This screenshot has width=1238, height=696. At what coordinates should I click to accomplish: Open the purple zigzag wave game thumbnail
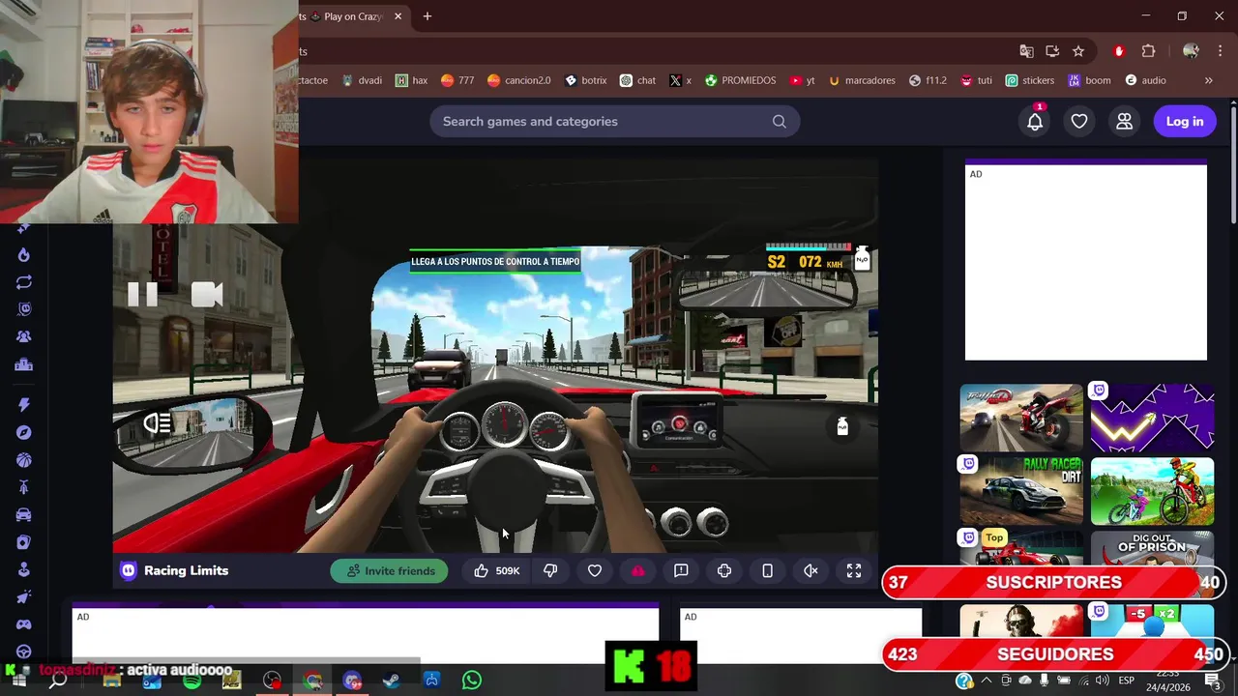click(x=1152, y=418)
